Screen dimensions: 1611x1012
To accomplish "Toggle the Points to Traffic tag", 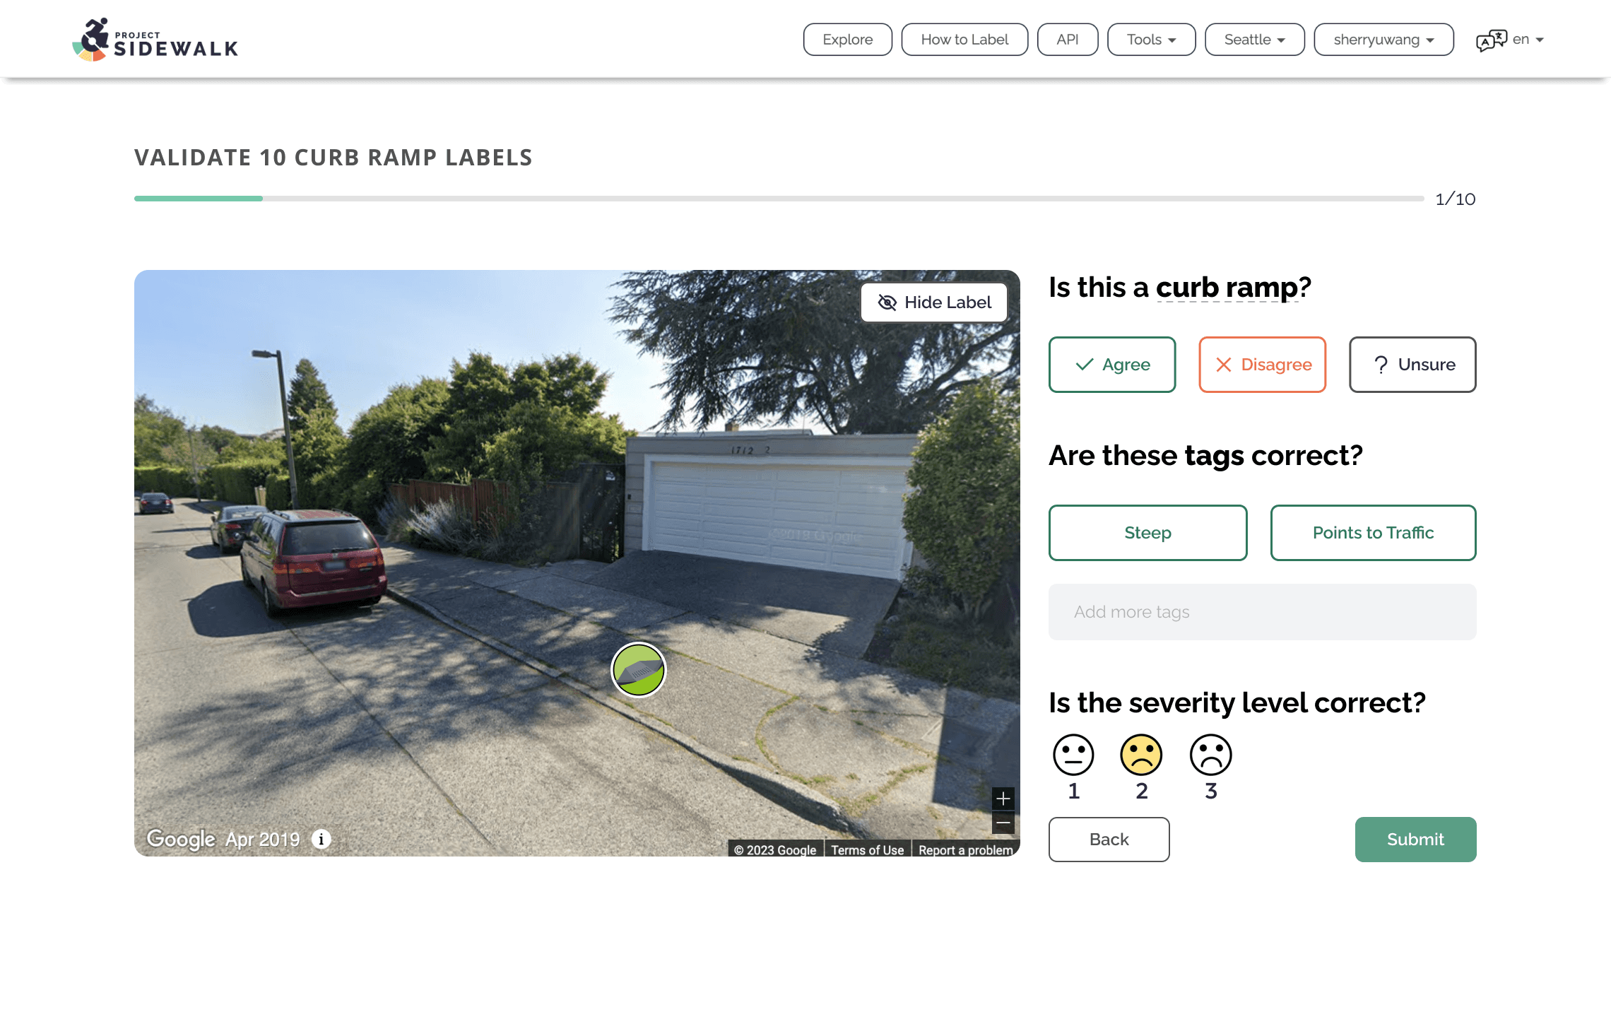I will pos(1373,533).
